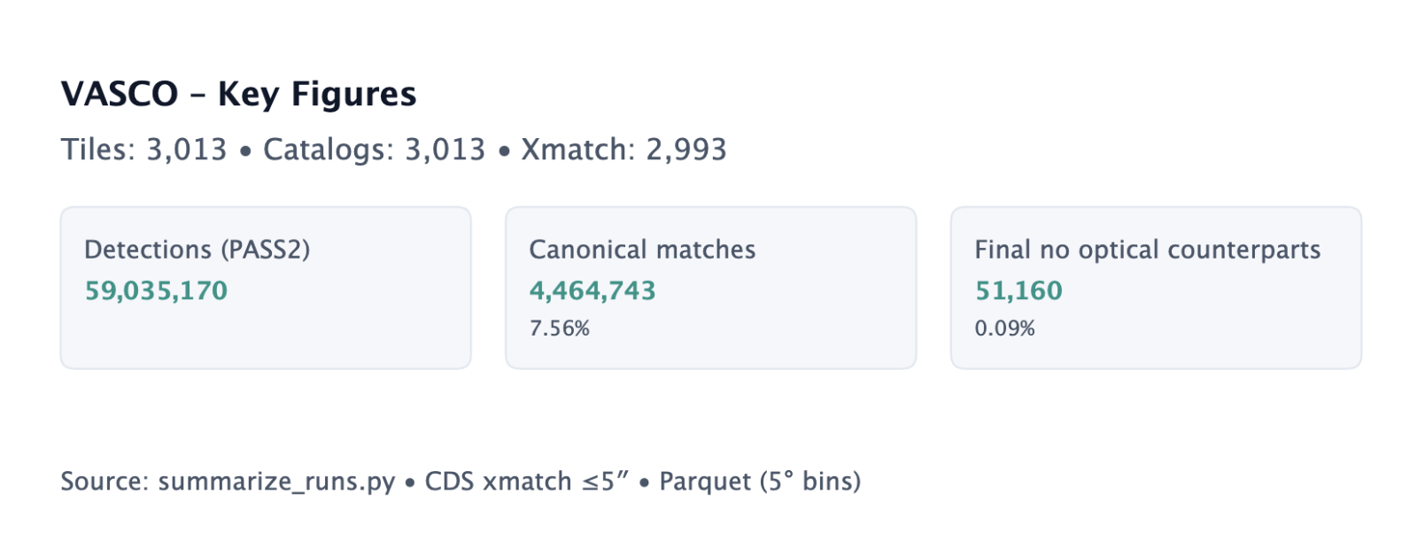Viewport: 1417px width, 556px height.
Task: Click the 7.56% percentage
Action: click(559, 328)
